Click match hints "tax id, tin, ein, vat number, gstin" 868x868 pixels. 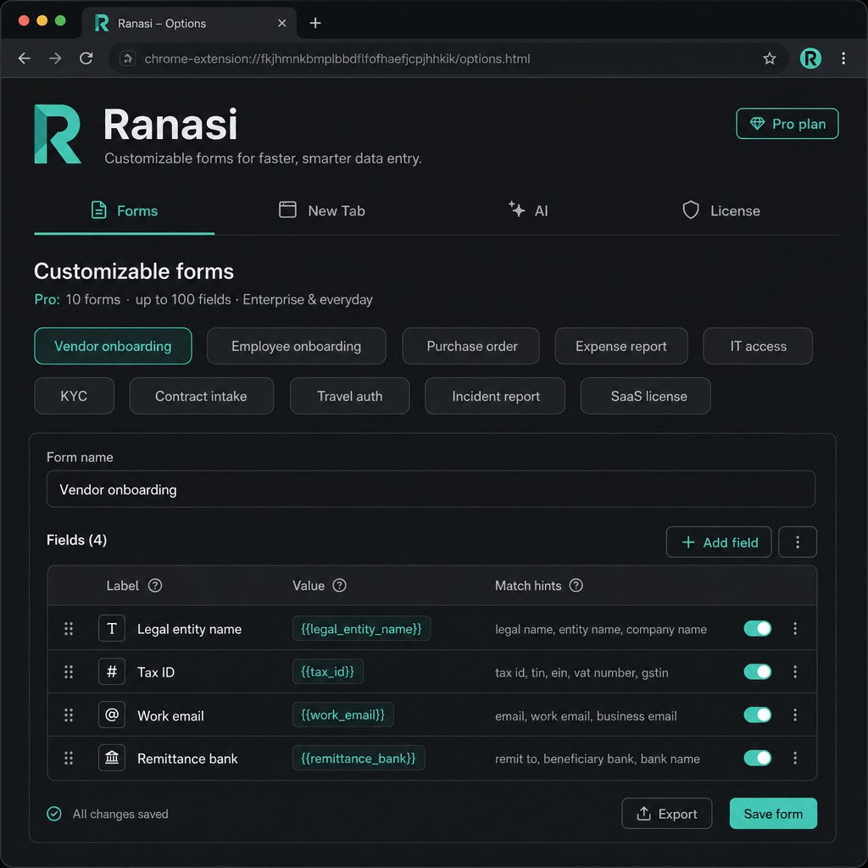pos(581,672)
